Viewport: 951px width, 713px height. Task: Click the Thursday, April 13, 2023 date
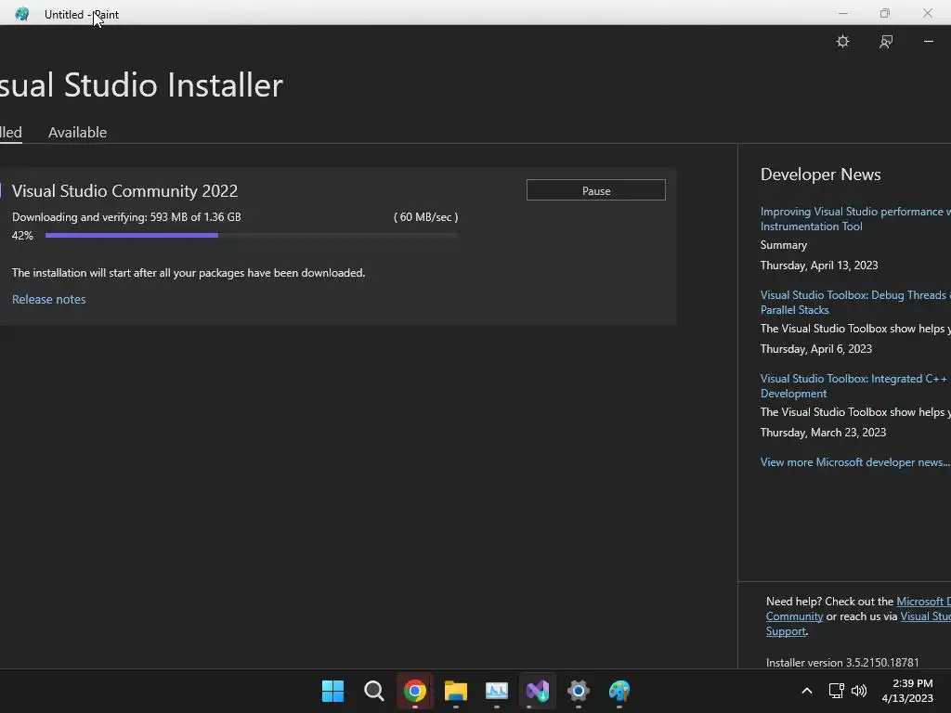pyautogui.click(x=819, y=266)
